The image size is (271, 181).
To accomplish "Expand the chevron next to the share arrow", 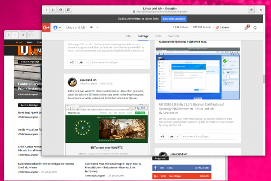I will coord(97,27).
